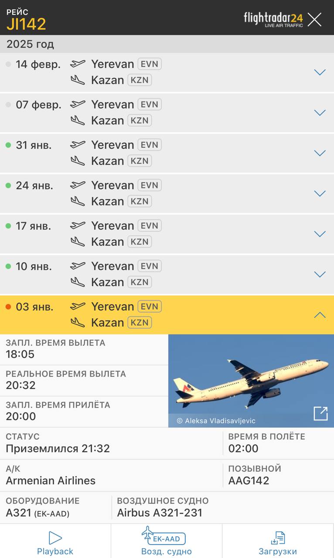Viewport: 334px width, 558px height.
Task: Expand the 17 янв. flight row
Action: pos(320,234)
